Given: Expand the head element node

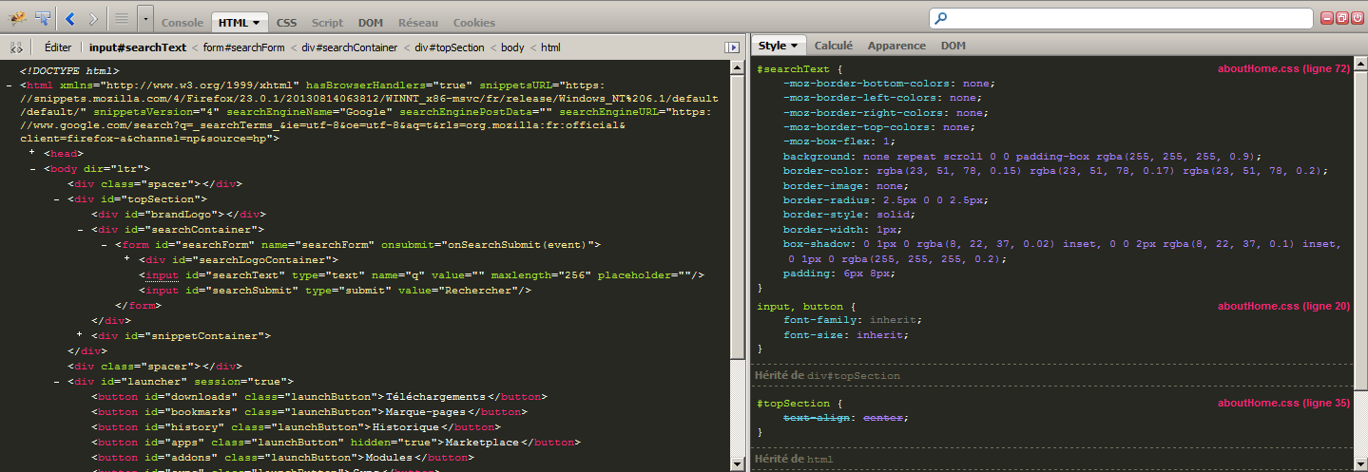Looking at the screenshot, I should click(x=32, y=153).
